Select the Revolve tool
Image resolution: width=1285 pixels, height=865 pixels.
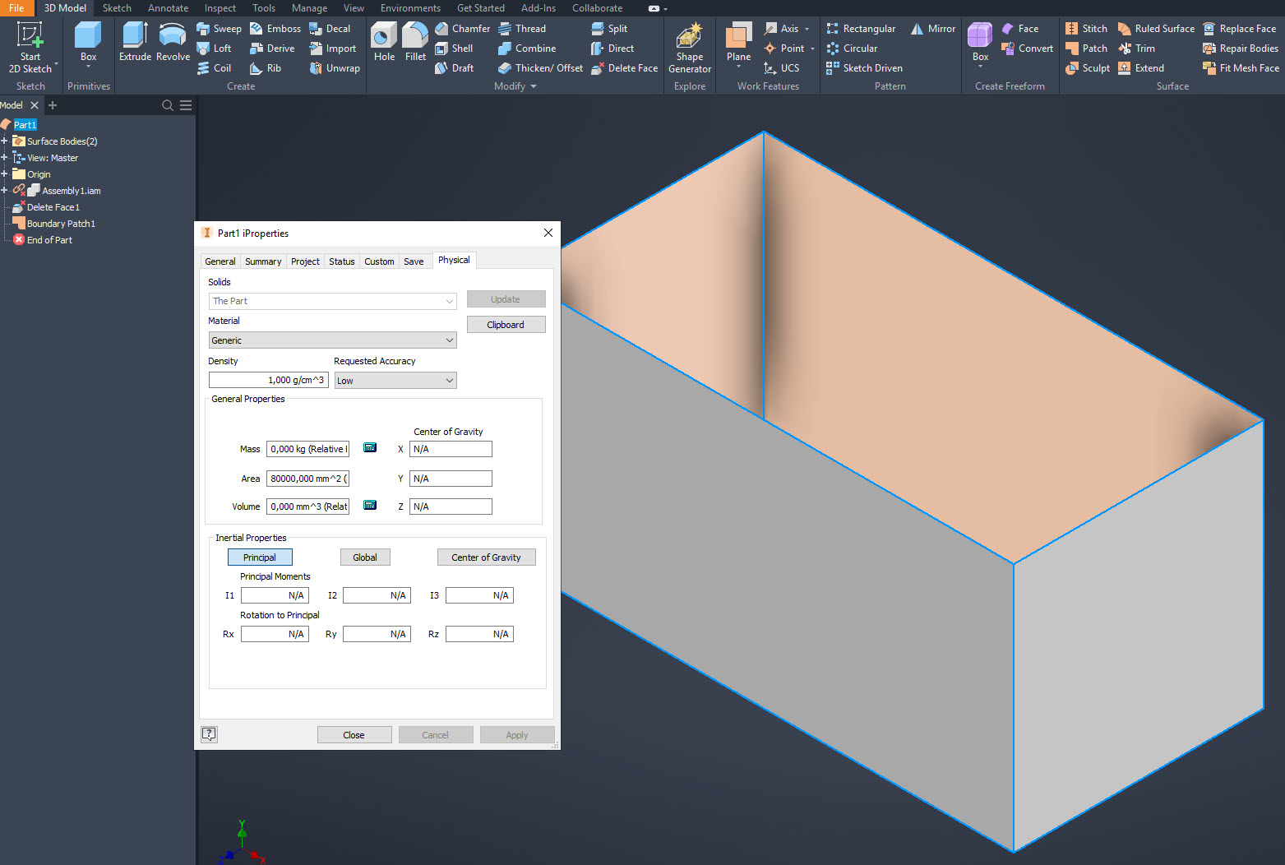pos(173,41)
